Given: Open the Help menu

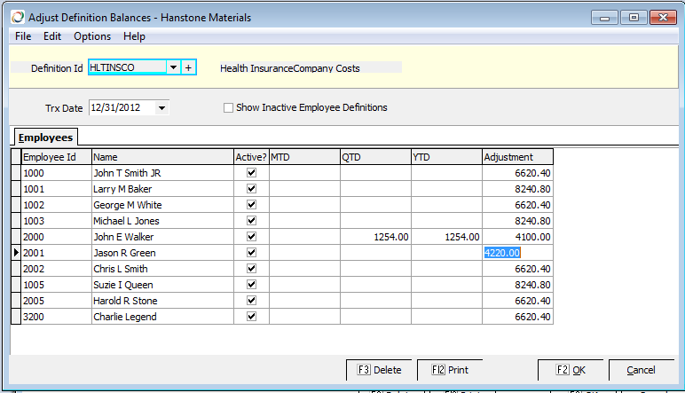Looking at the screenshot, I should tap(134, 36).
